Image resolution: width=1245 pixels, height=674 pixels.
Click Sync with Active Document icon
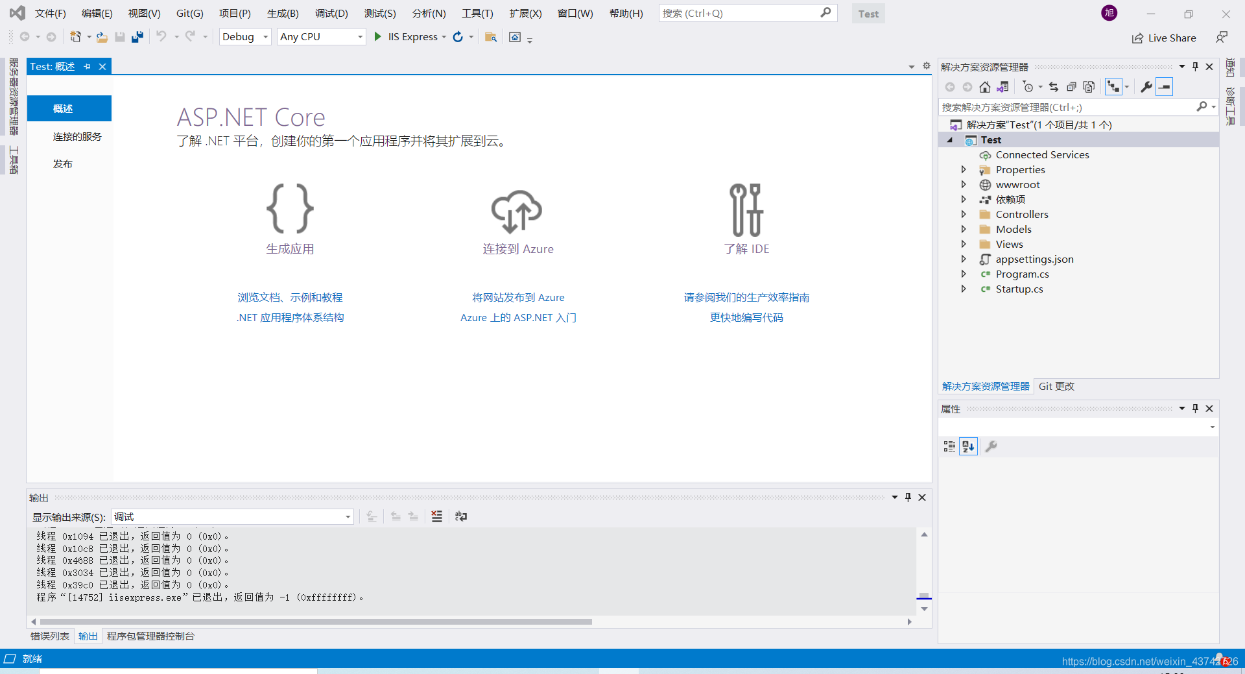pyautogui.click(x=1054, y=87)
